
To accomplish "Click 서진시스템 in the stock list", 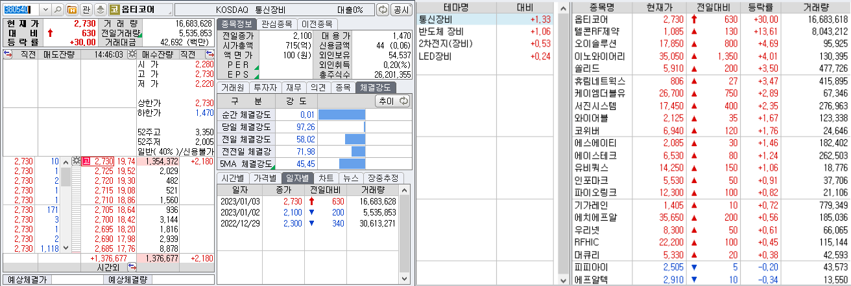I will click(595, 106).
